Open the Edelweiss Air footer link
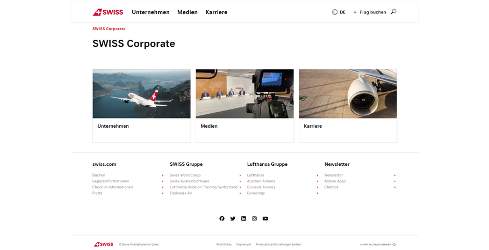The image size is (489, 250). tap(181, 193)
